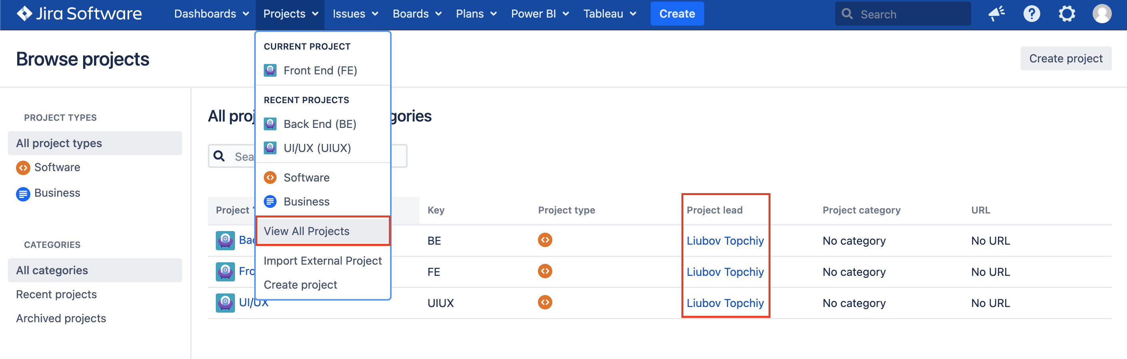Click the Create project button
1127x359 pixels.
tap(1065, 58)
